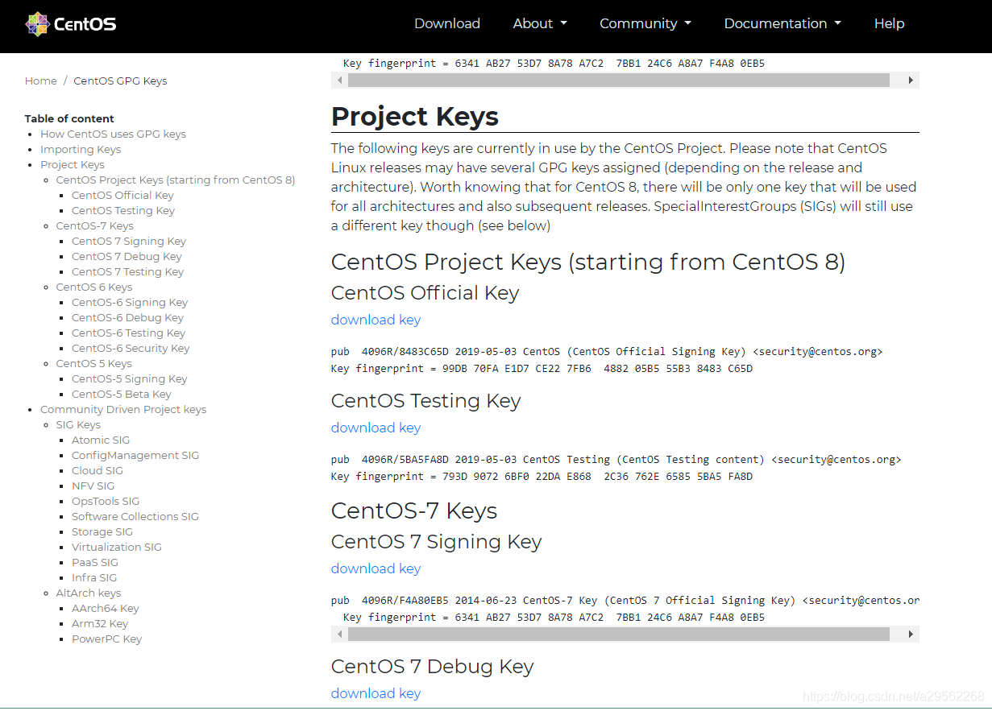
Task: Click right arrow of top horizontal scrollbar
Action: (911, 81)
